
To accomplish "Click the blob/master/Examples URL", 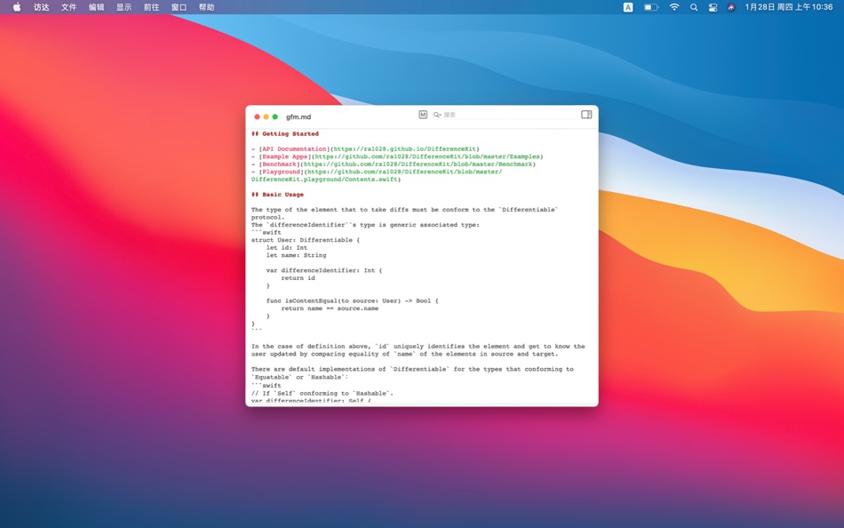I will tap(427, 156).
